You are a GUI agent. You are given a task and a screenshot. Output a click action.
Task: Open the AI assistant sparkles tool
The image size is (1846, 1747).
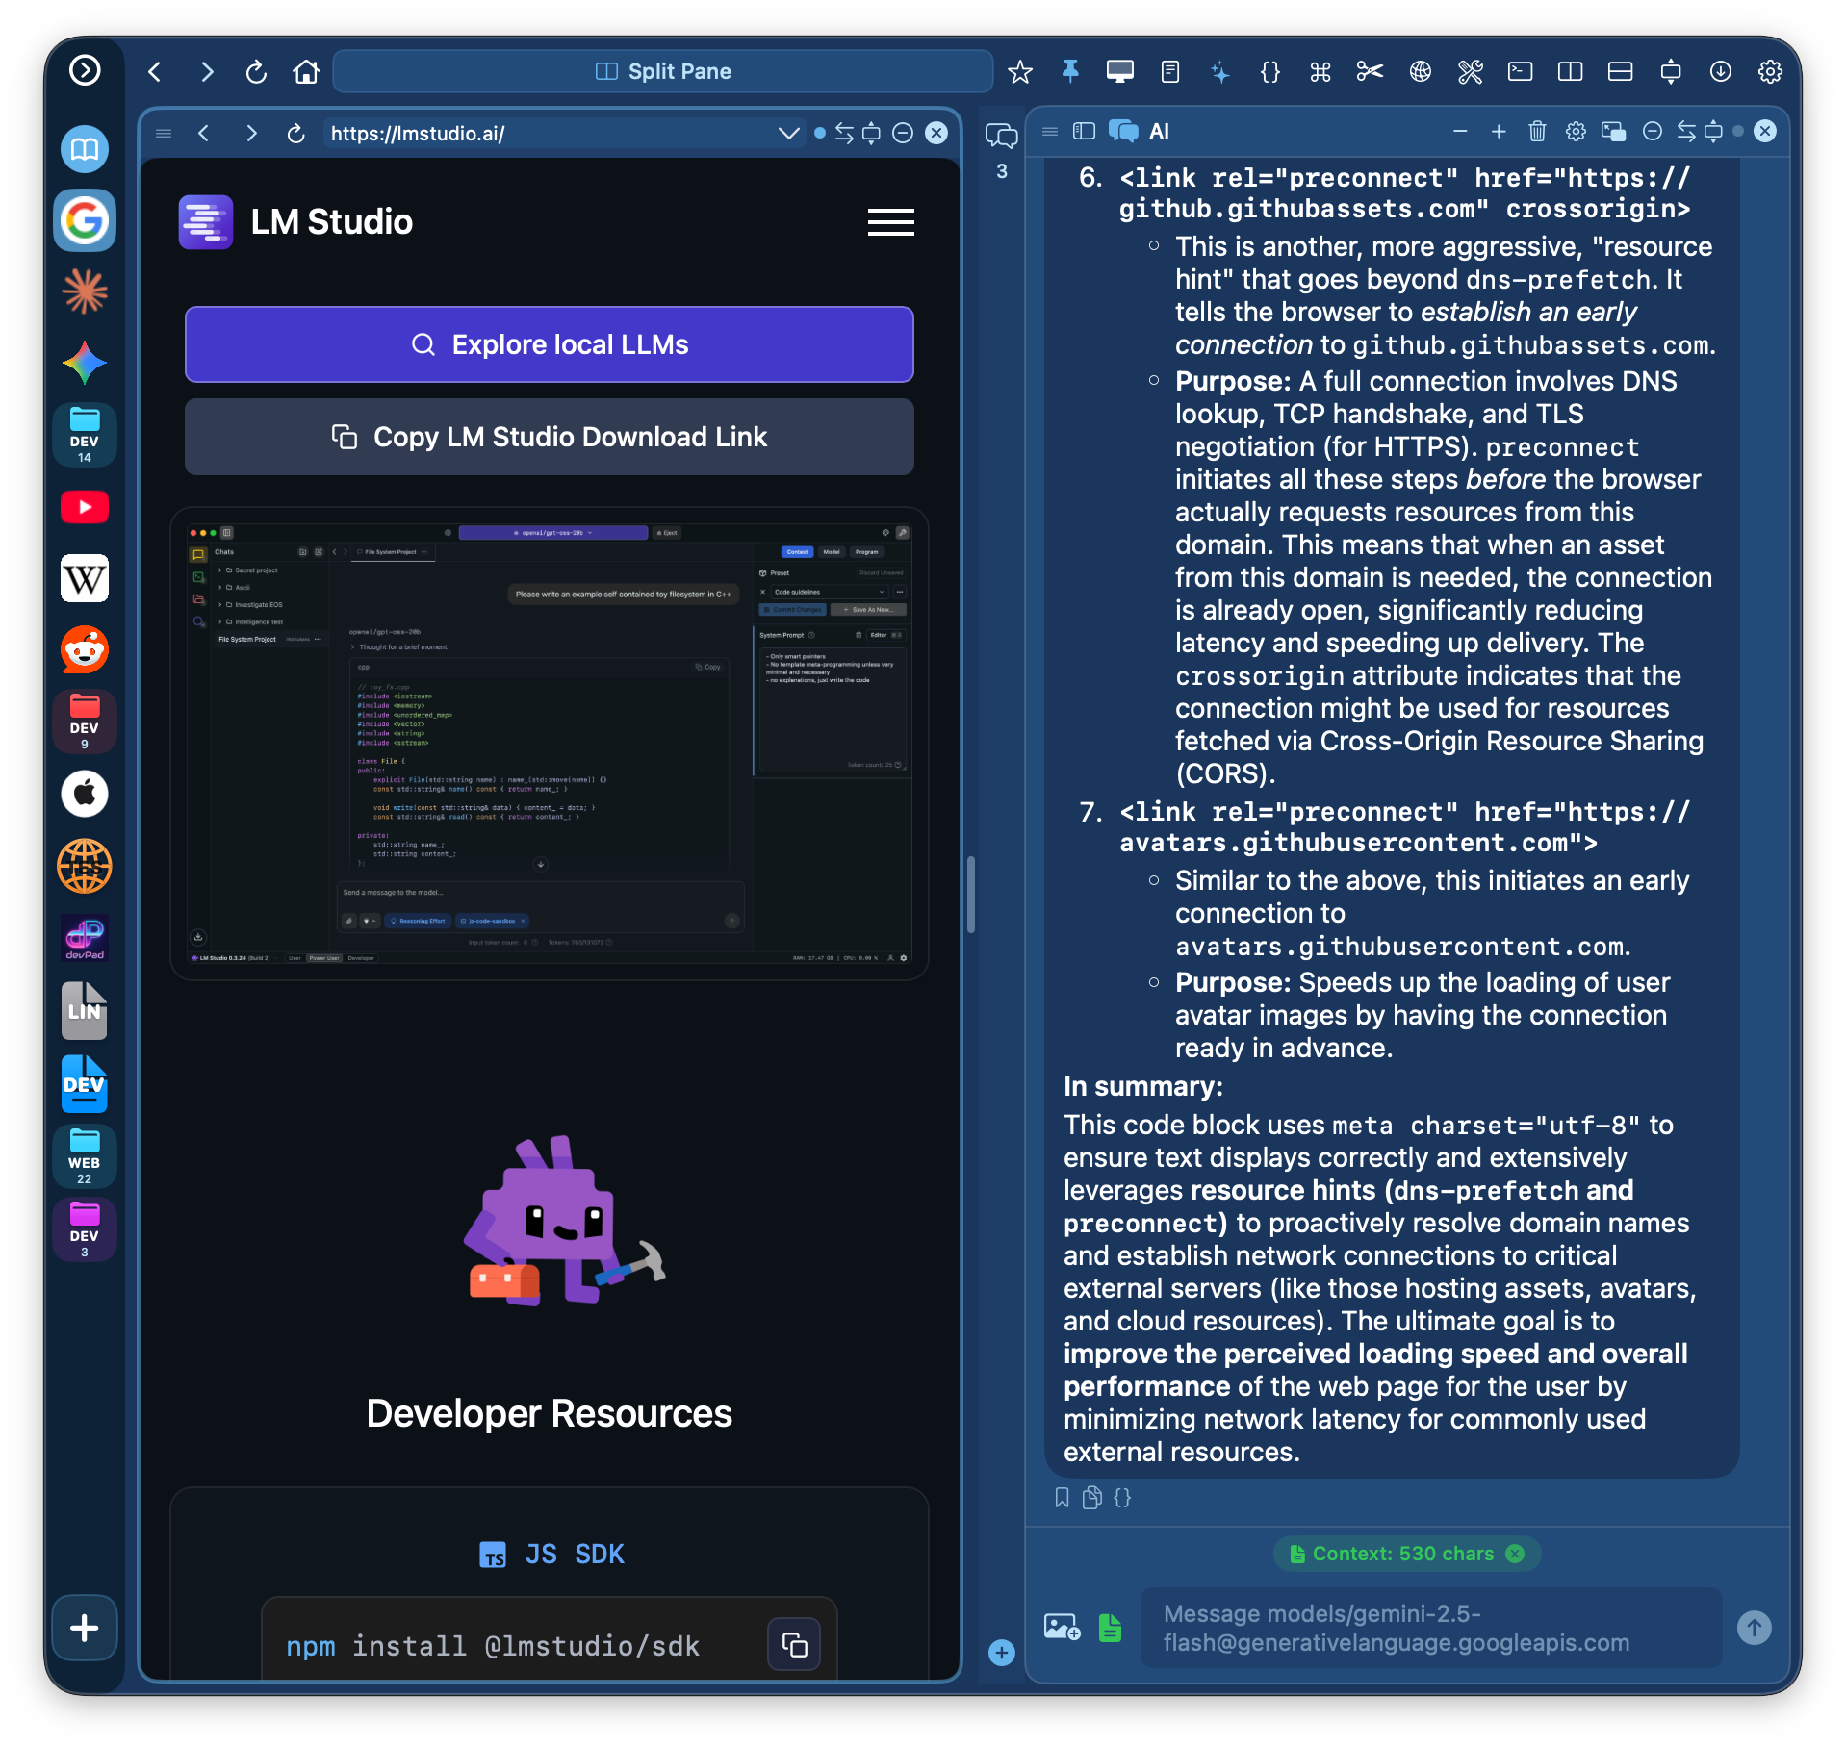click(1220, 71)
